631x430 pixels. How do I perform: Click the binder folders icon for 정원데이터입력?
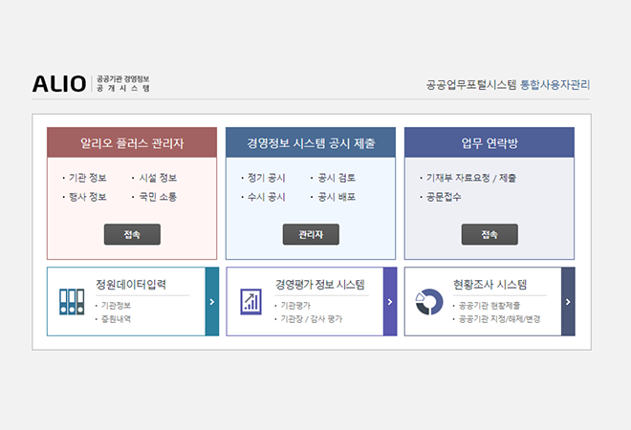72,302
